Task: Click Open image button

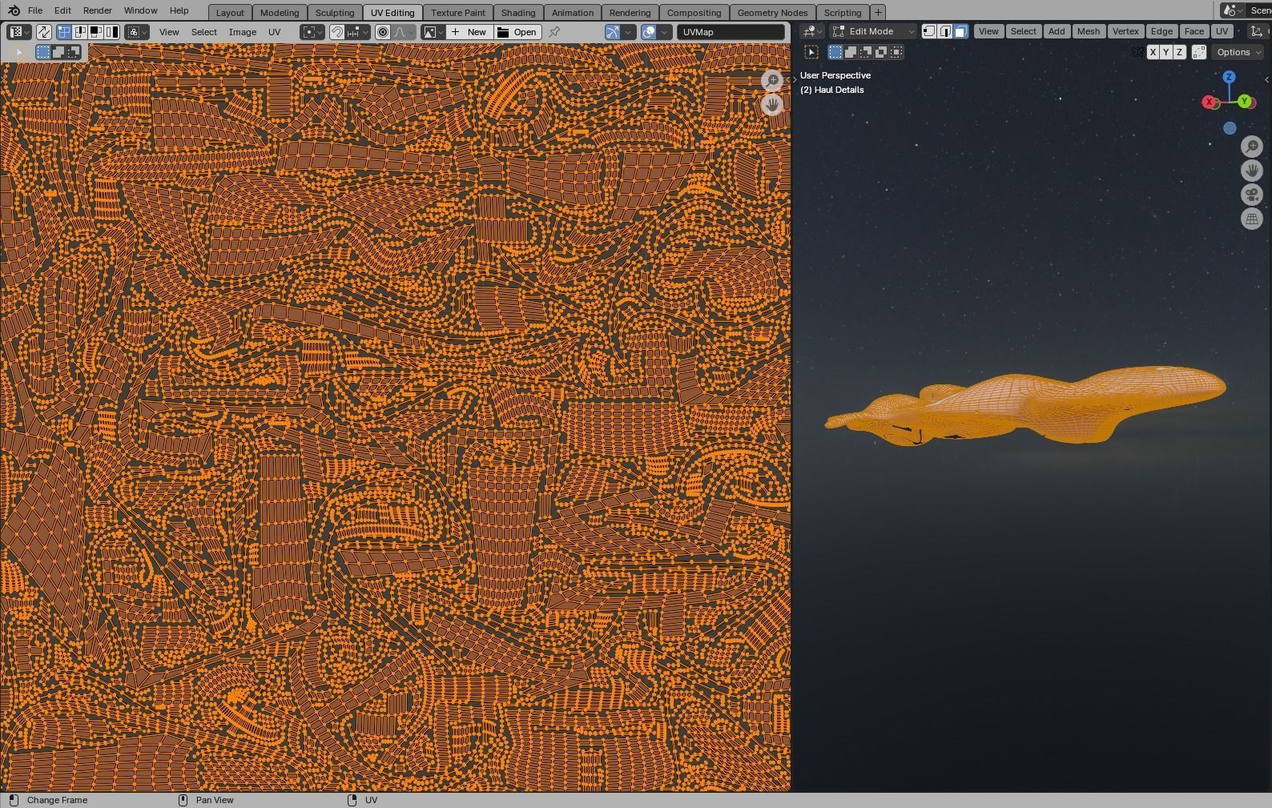Action: [x=517, y=32]
